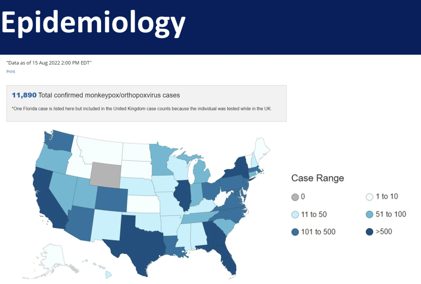This screenshot has height=284, width=421.
Task: Click the gray Wyoming state on map
Action: tap(105, 175)
